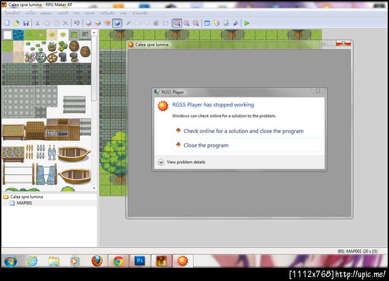
Task: Open the Materialbase resource manager
Action: [217, 23]
